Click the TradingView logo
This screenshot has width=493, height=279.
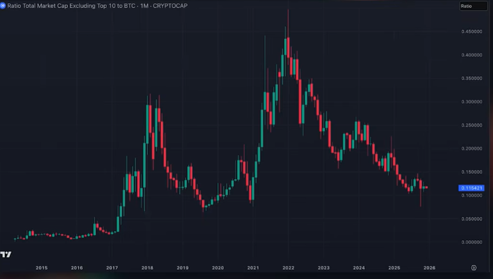[x=7, y=254]
